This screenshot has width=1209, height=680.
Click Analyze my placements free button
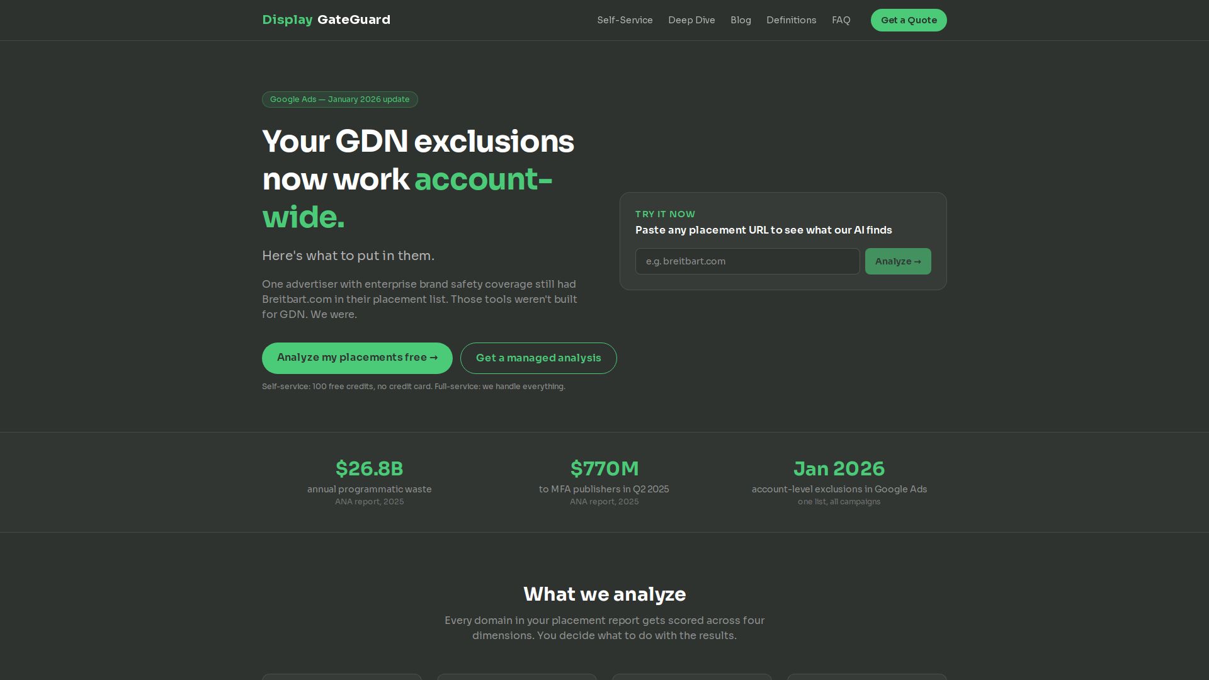coord(357,358)
